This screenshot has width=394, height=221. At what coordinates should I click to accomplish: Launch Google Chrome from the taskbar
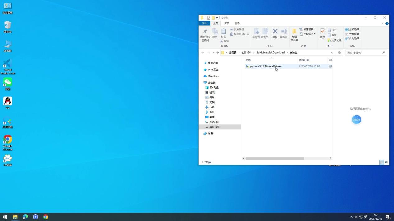point(46,217)
